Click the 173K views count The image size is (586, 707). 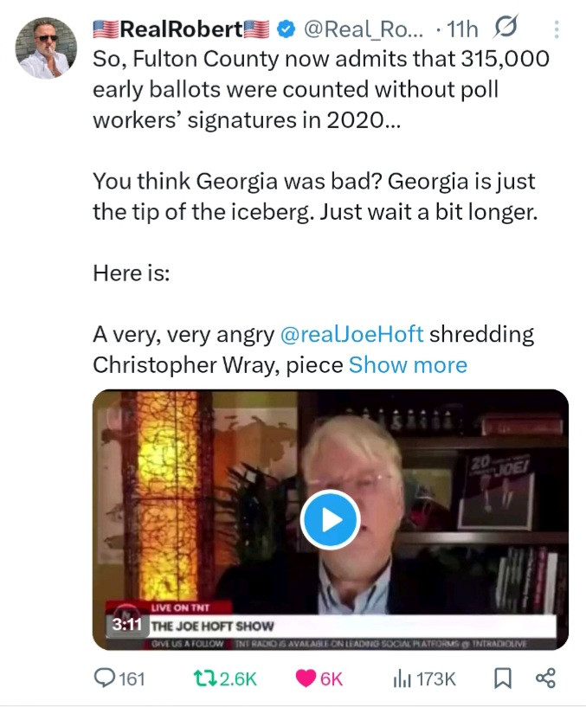pyautogui.click(x=435, y=678)
